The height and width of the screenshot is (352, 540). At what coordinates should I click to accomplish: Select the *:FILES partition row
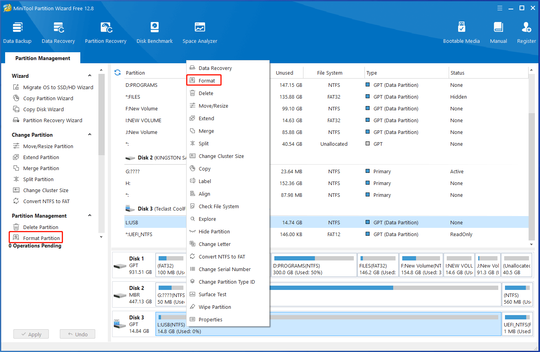[x=327, y=97]
